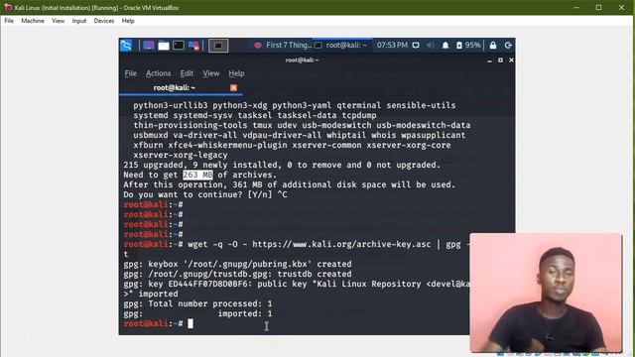Click the battery 95% indicator
Screen dimensions: 635x357
point(468,45)
